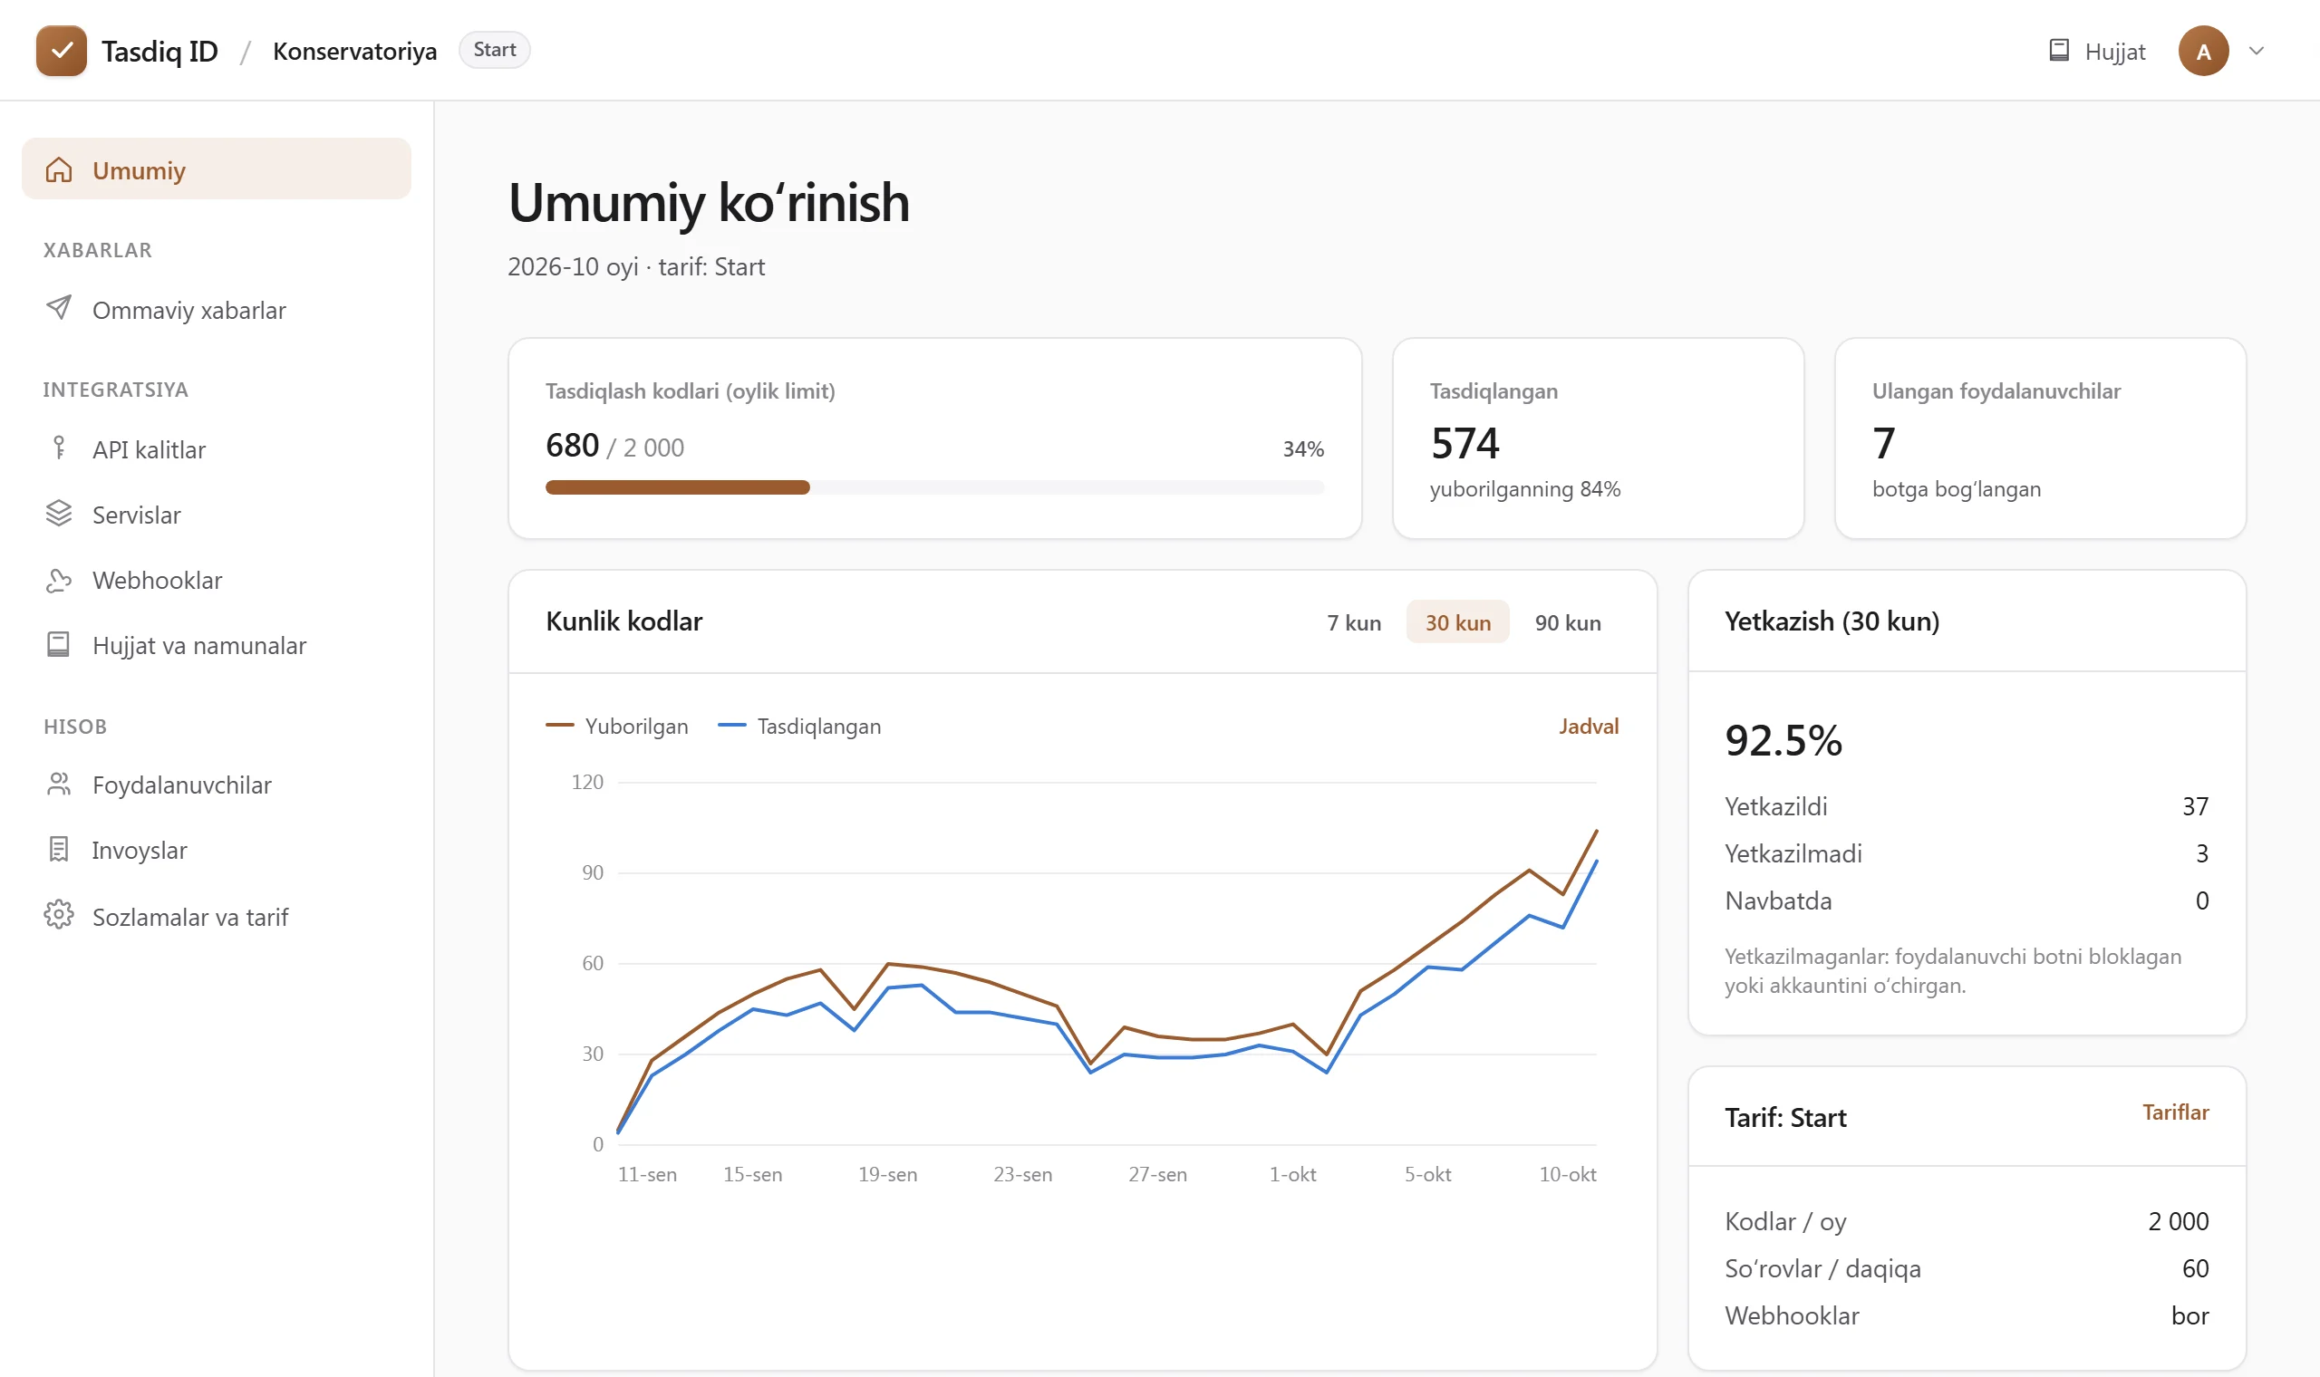Click the 10-okt axis label
Viewport: 2320px width, 1377px height.
[1568, 1174]
